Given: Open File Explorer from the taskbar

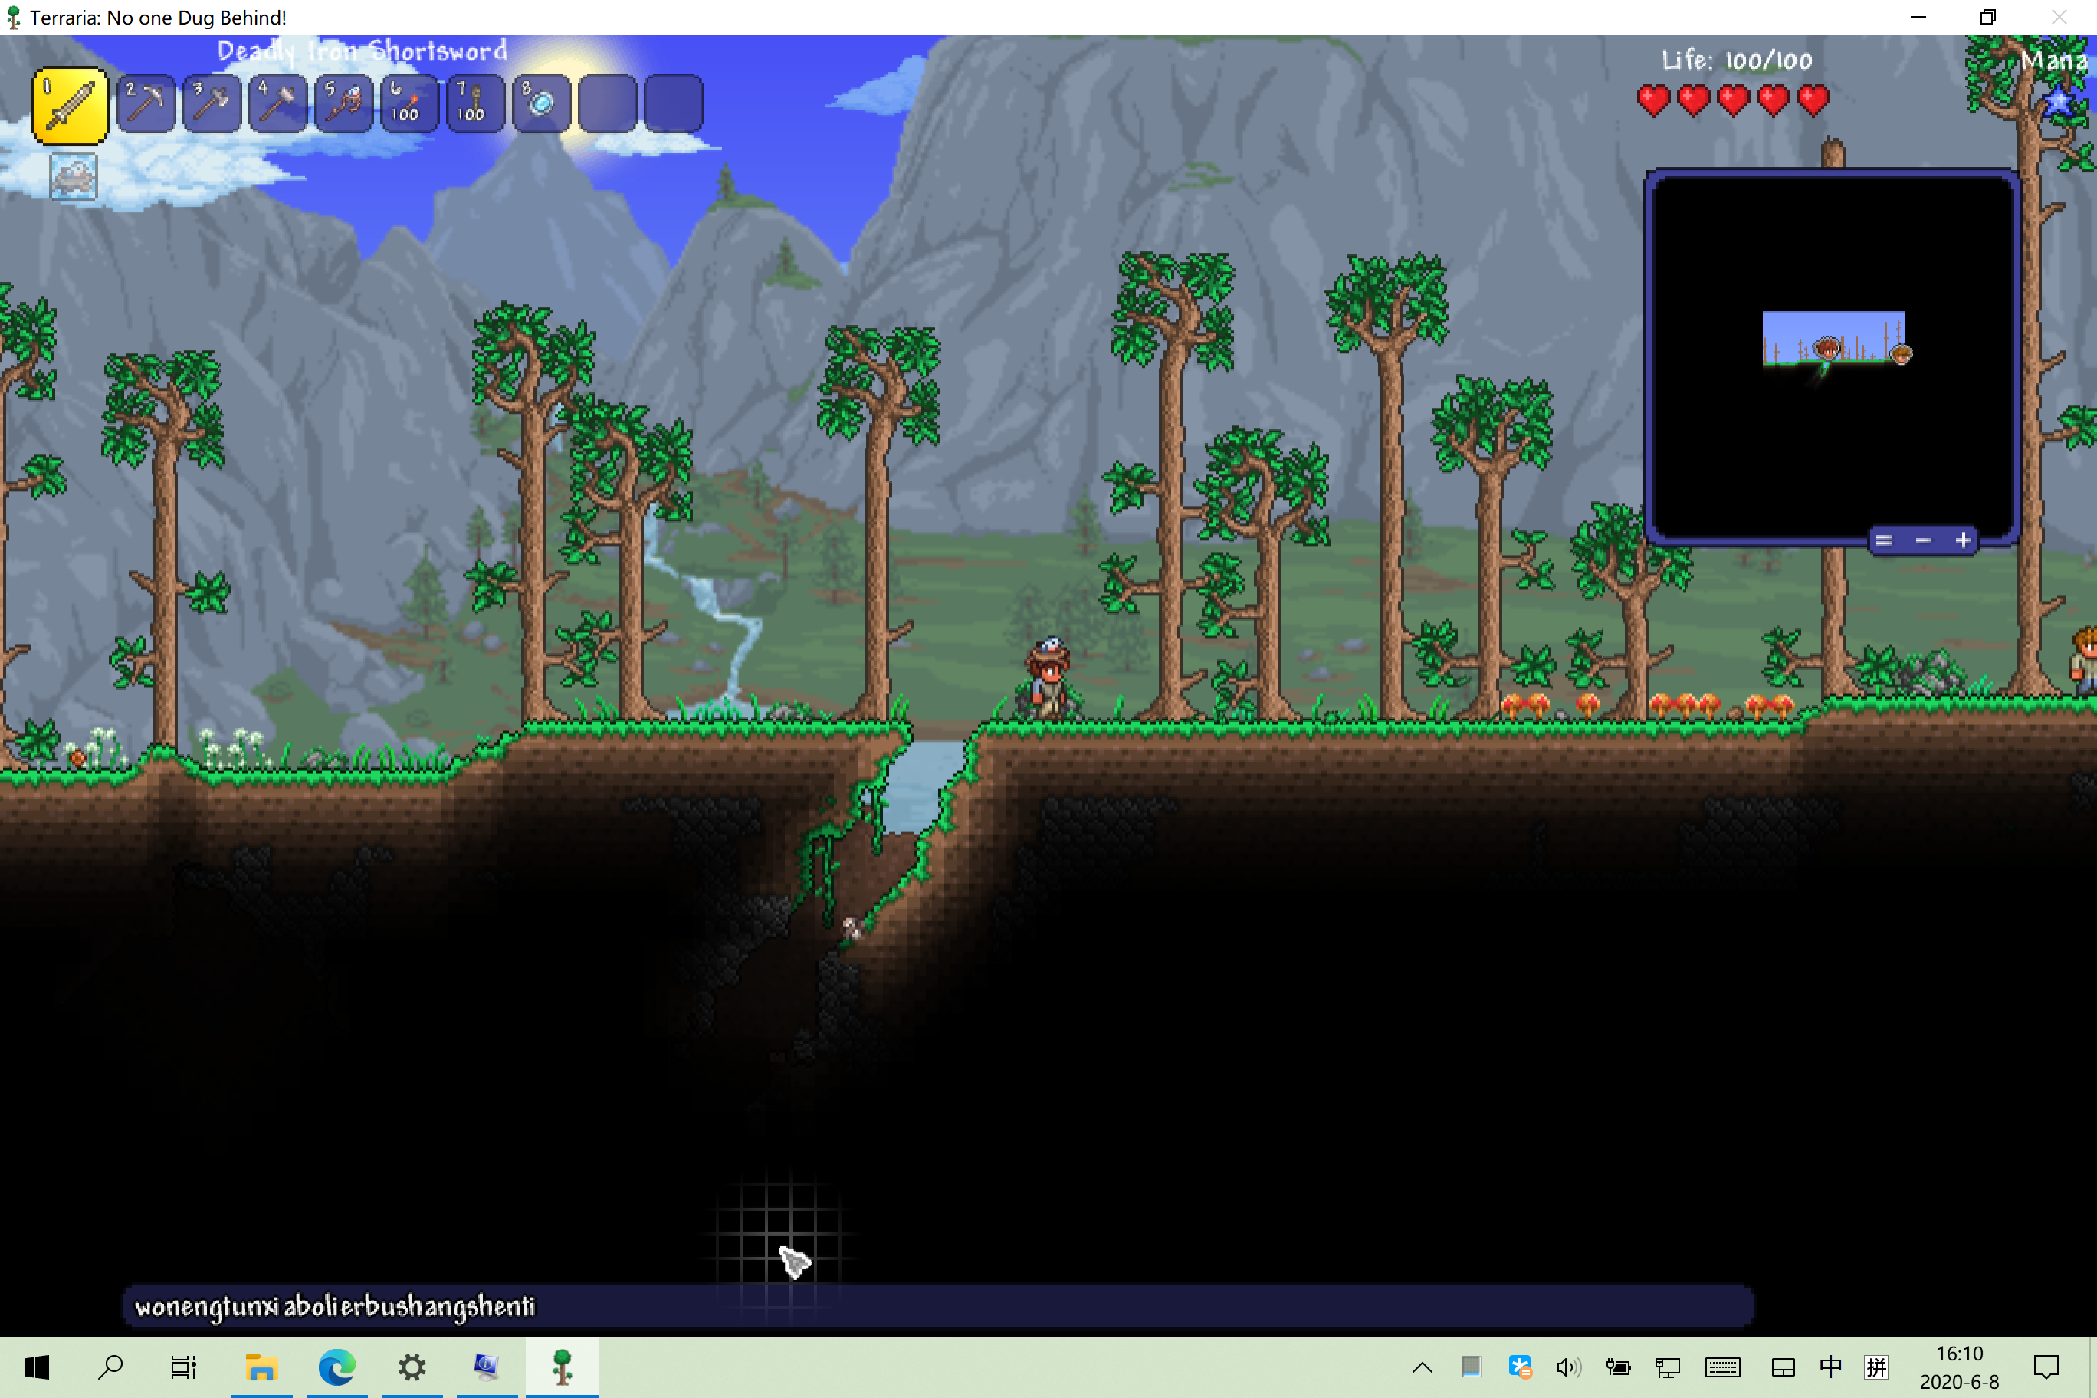Looking at the screenshot, I should [261, 1367].
